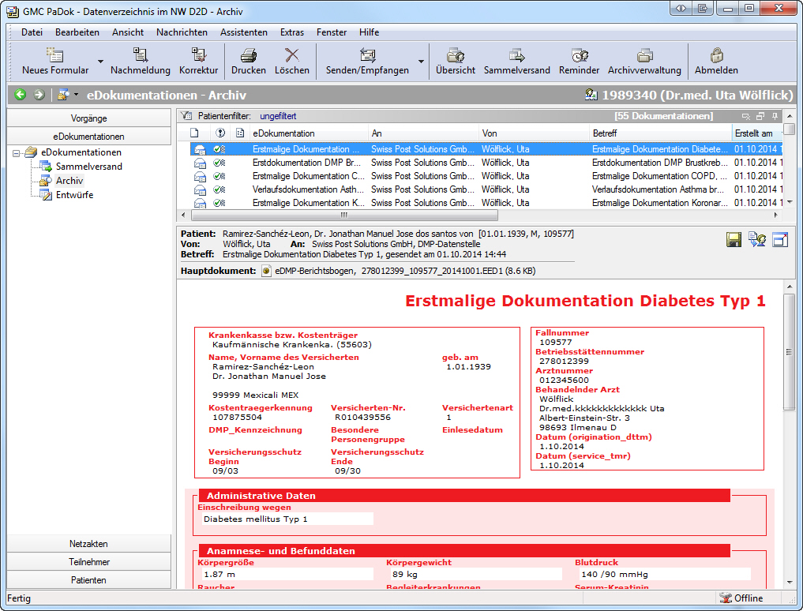Print via the Drucken icon
The width and height of the screenshot is (803, 611).
pyautogui.click(x=249, y=61)
